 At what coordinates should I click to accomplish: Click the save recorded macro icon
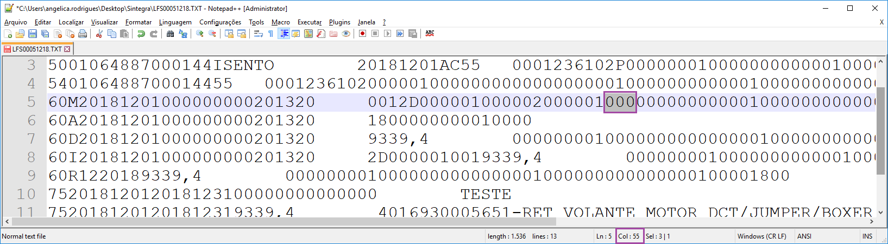coord(413,34)
